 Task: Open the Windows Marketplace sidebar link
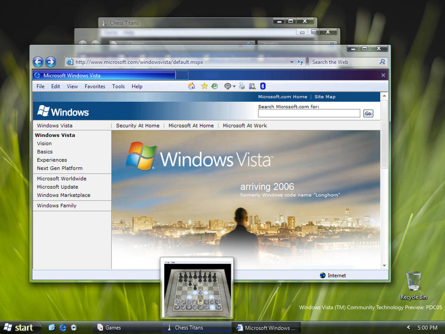64,195
